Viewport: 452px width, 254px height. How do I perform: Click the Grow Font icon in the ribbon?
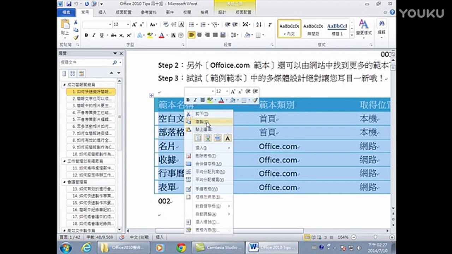134,25
